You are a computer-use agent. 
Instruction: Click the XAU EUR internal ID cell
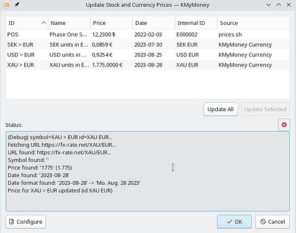pos(196,65)
